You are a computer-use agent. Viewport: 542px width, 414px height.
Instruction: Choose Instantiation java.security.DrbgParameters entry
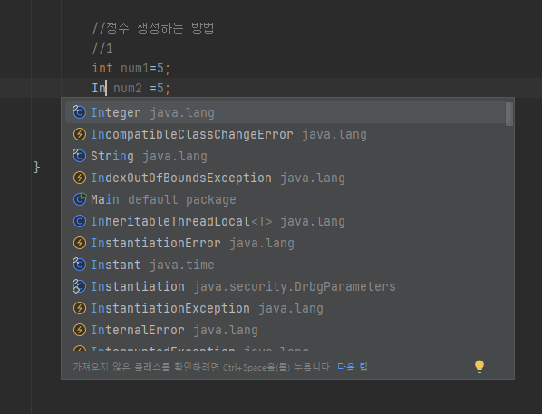click(286, 286)
